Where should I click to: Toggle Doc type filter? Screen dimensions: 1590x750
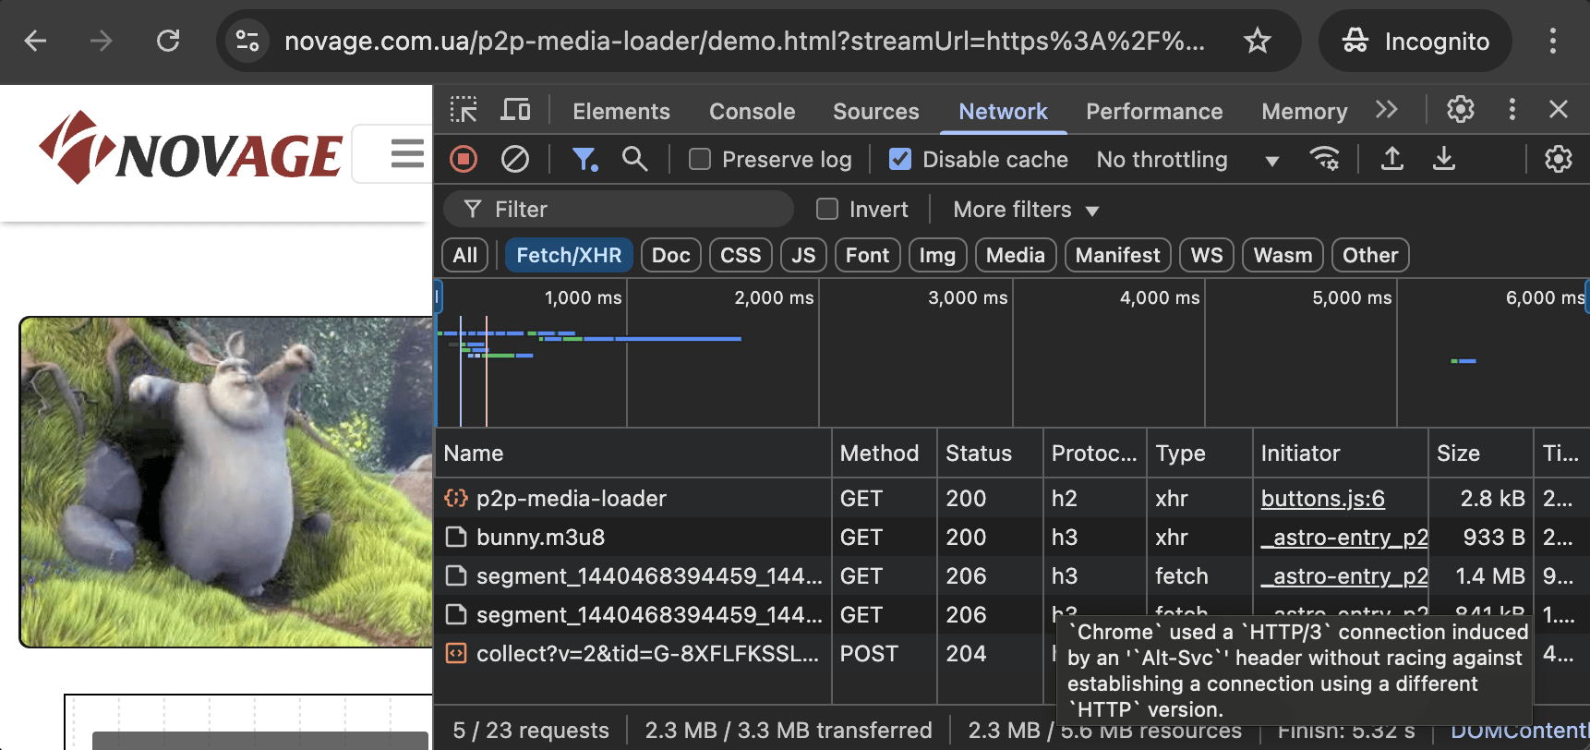[670, 255]
